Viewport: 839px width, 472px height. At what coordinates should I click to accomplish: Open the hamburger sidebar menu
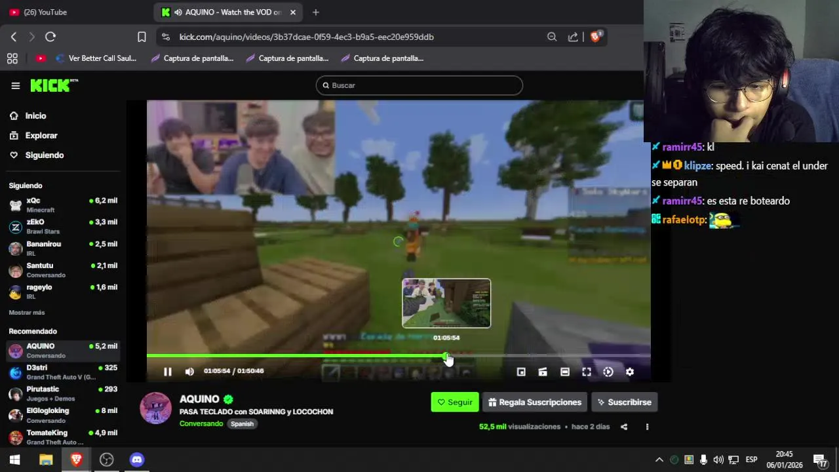click(x=16, y=85)
